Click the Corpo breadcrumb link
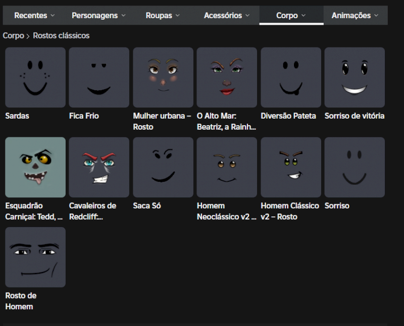 14,35
